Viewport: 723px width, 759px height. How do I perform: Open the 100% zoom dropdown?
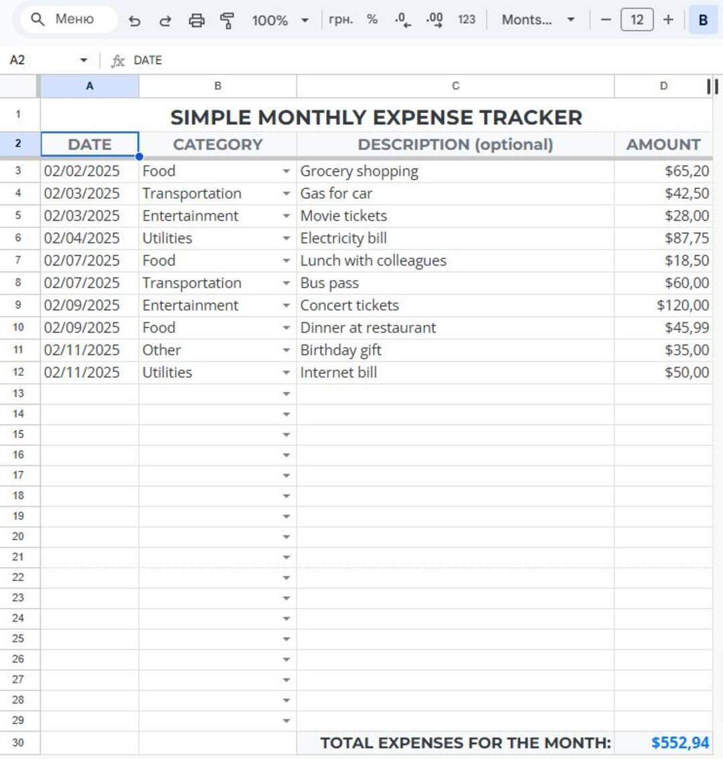280,20
